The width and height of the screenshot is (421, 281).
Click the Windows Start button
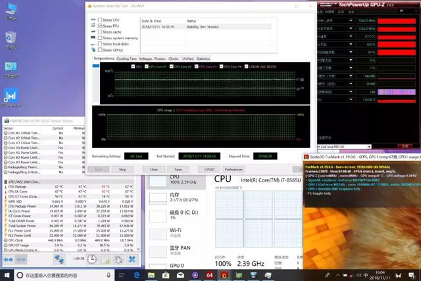(x=7, y=275)
